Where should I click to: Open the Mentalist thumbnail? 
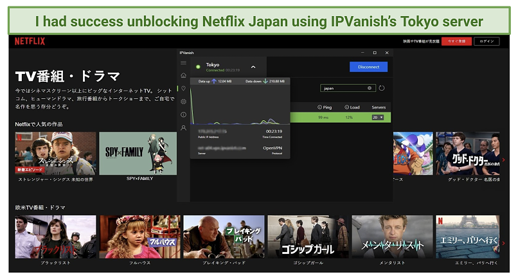point(392,237)
